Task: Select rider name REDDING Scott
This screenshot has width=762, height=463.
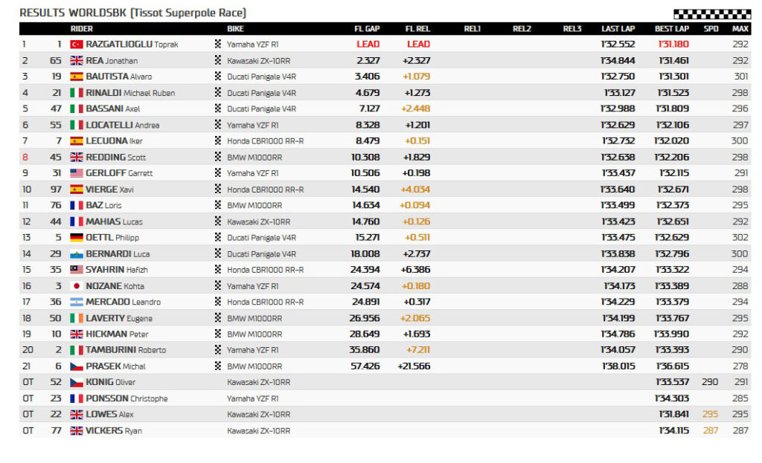Action: pos(115,158)
